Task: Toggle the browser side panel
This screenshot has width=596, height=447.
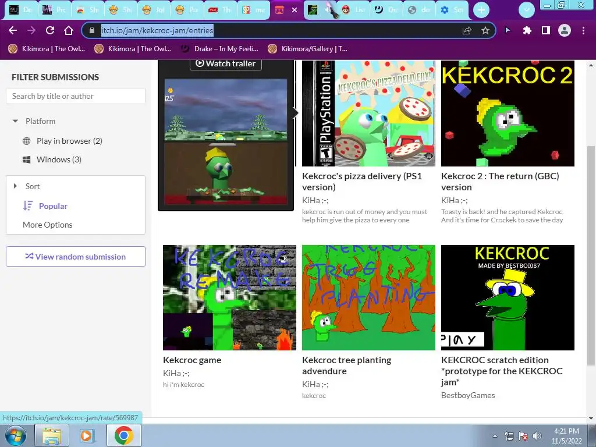Action: click(546, 30)
